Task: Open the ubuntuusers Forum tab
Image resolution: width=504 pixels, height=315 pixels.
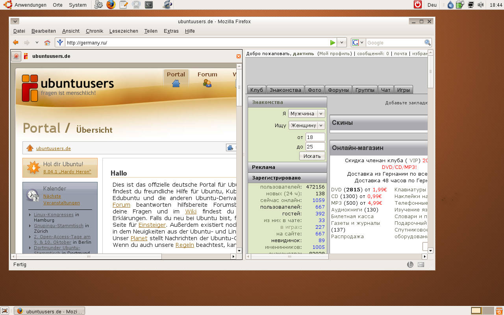Action: (207, 79)
